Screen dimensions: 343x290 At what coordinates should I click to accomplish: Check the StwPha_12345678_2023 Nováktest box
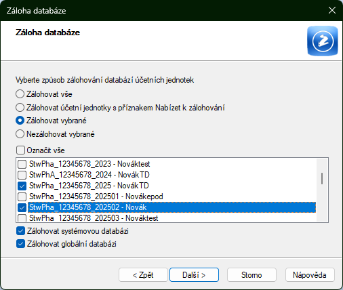pos(22,164)
